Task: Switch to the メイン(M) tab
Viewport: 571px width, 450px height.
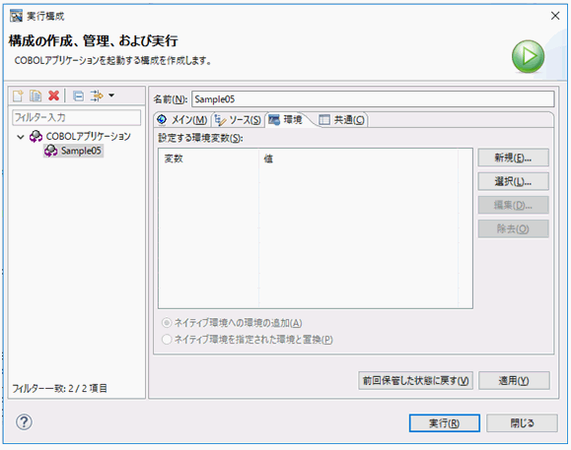Action: click(x=182, y=119)
